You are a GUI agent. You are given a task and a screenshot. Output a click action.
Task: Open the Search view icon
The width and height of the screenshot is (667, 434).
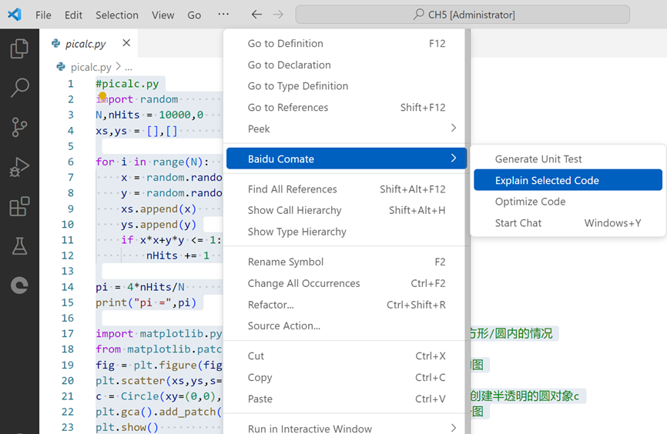tap(19, 88)
